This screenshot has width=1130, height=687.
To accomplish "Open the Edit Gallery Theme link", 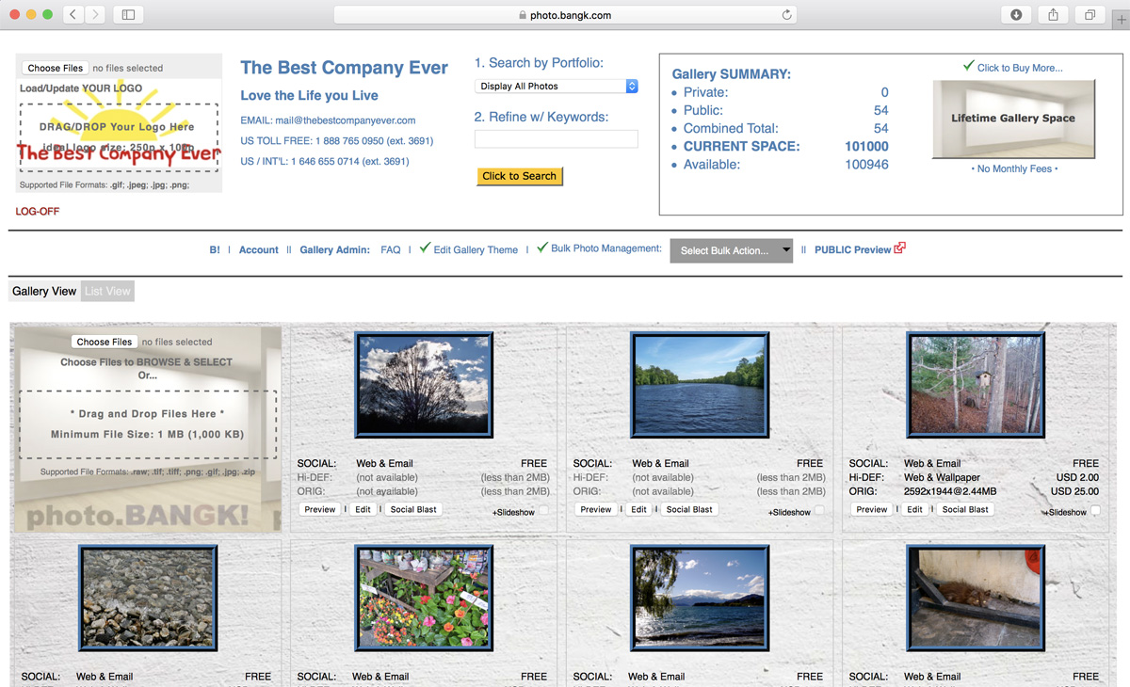I will pos(476,249).
